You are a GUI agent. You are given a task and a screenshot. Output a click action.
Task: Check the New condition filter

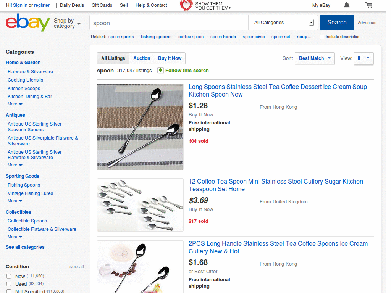click(x=9, y=276)
